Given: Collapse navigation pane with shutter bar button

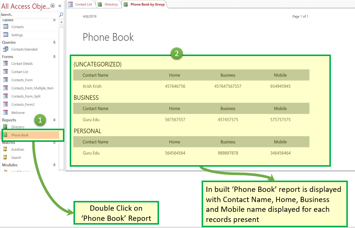Looking at the screenshot, I should coord(60,6).
